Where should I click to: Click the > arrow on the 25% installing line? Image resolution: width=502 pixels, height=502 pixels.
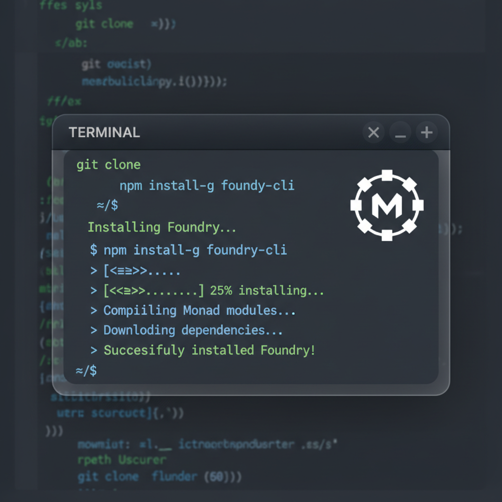(x=94, y=290)
